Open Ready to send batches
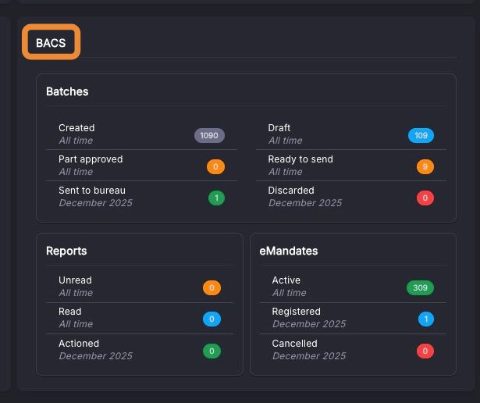Screen dimensions: 480x403 click(x=351, y=166)
